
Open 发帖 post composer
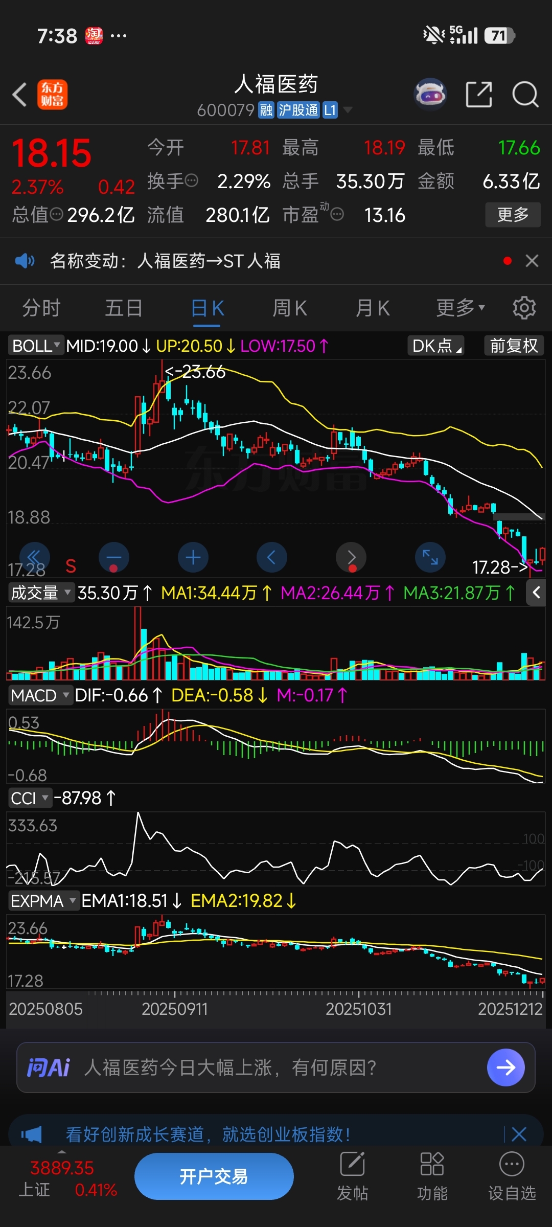pyautogui.click(x=352, y=1177)
